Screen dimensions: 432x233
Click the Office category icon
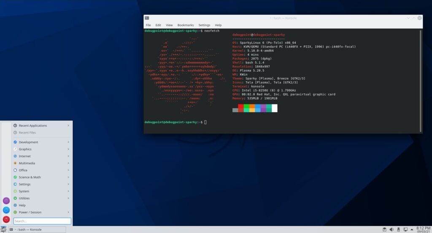tap(15, 170)
